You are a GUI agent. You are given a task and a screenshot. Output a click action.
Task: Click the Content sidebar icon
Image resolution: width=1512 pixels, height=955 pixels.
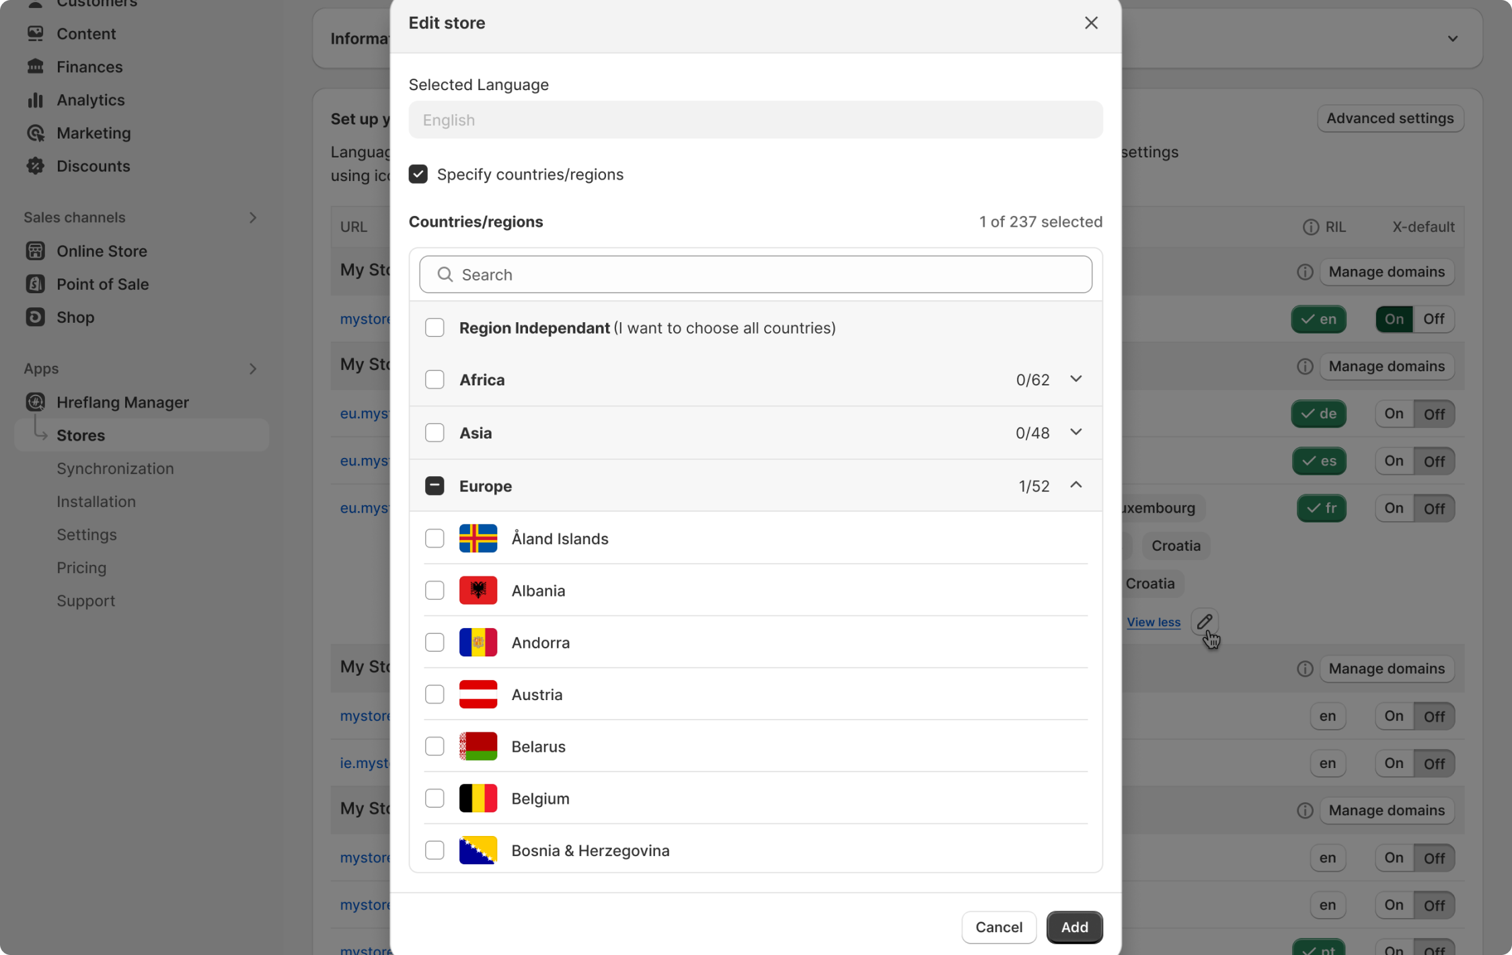pos(35,33)
